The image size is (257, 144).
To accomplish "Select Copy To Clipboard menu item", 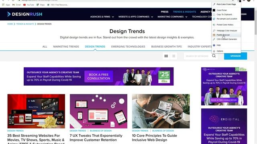I will tap(225, 14).
